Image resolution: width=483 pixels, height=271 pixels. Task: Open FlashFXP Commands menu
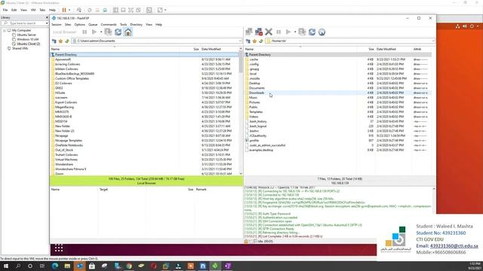click(109, 25)
